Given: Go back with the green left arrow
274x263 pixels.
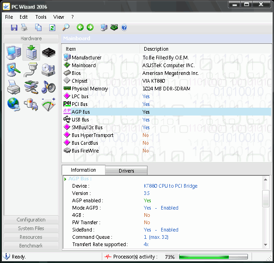Looking at the screenshot, I should (80, 27).
